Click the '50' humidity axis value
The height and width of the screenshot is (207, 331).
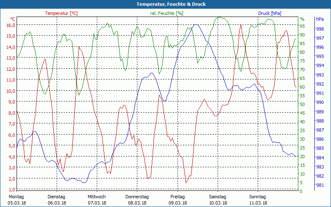(x=302, y=104)
